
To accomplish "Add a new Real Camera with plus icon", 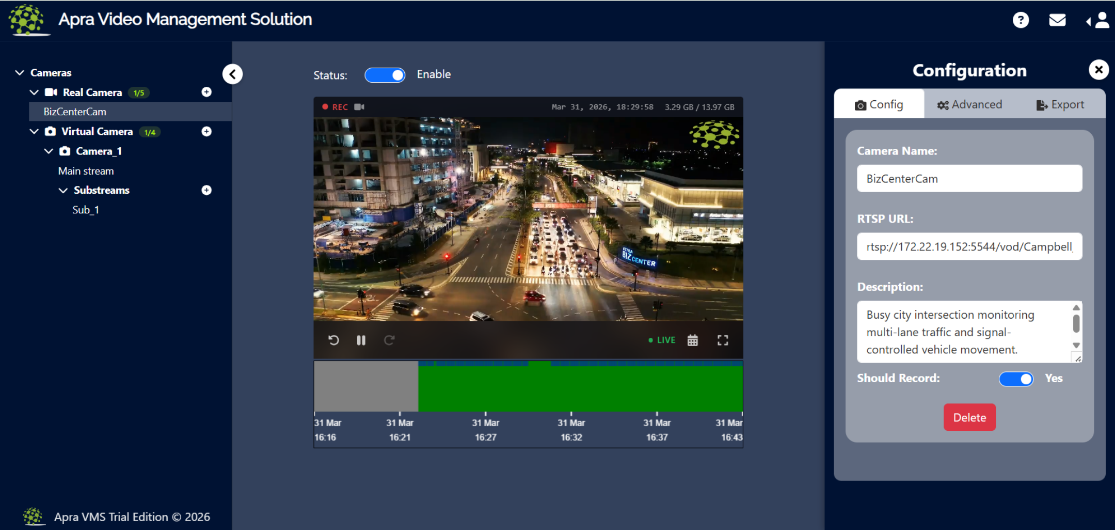I will pyautogui.click(x=206, y=92).
